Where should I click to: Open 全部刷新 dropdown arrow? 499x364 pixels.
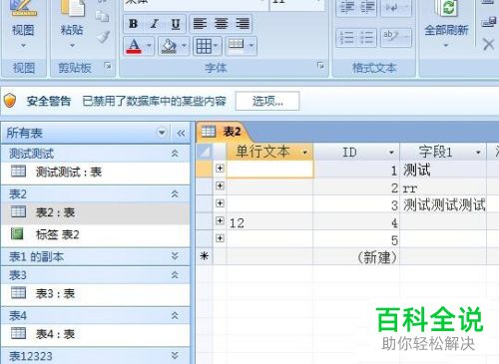point(446,45)
